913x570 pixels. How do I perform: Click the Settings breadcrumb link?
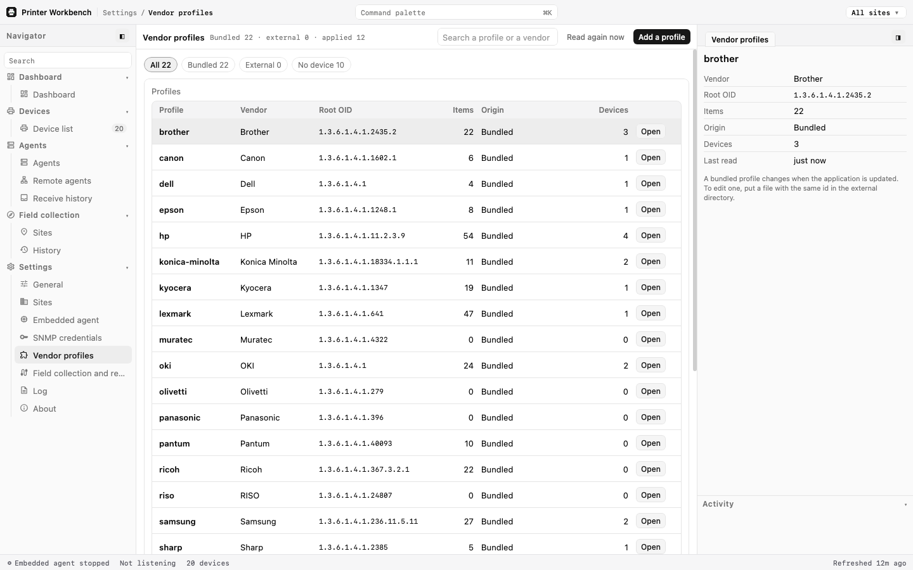[x=120, y=13]
